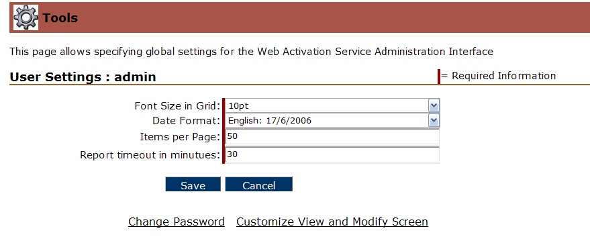Click the Report timeout in minutes label
The height and width of the screenshot is (243, 590).
[150, 155]
